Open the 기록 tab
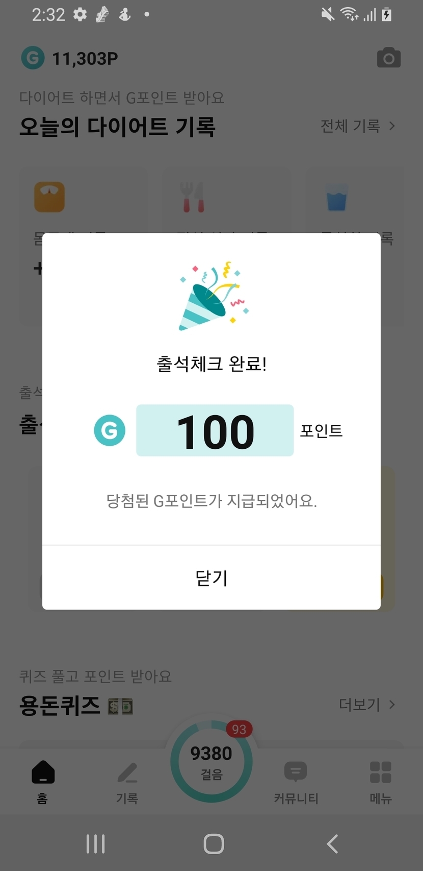Screen dimensions: 423x871 (127, 781)
